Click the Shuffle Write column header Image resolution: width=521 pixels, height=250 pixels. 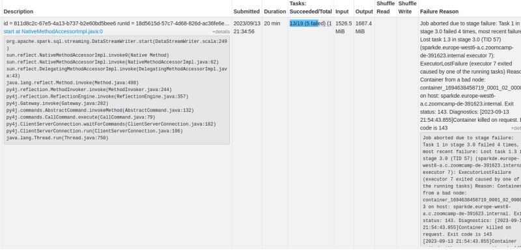click(x=408, y=7)
